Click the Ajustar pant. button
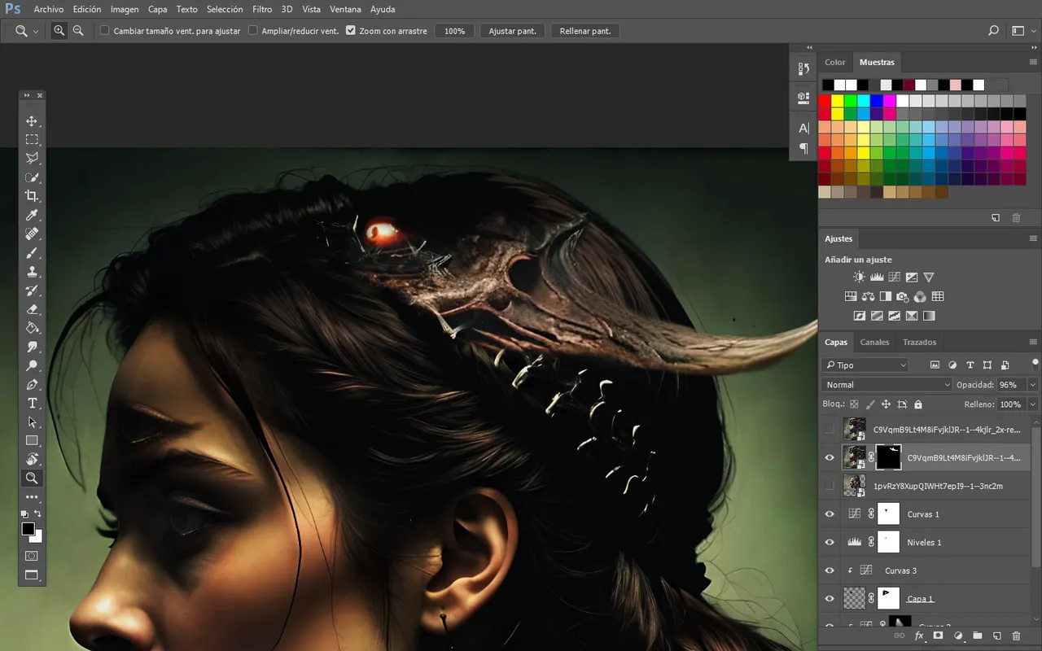The width and height of the screenshot is (1042, 651). coord(512,31)
